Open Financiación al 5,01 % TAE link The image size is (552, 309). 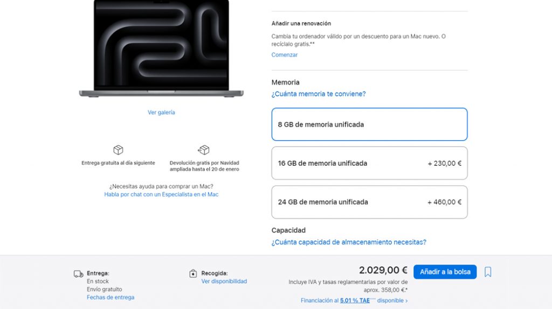[354, 300]
